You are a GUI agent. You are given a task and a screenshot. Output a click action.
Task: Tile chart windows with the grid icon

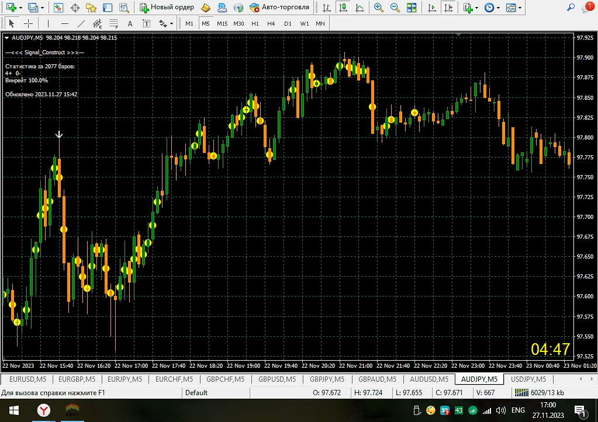tap(412, 7)
